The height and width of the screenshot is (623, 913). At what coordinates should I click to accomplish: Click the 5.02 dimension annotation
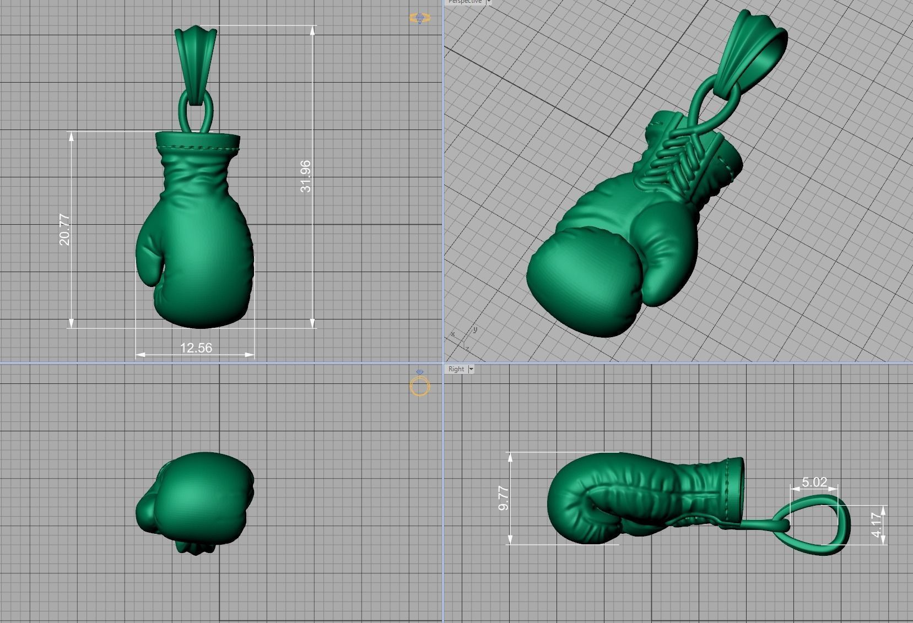pos(814,483)
